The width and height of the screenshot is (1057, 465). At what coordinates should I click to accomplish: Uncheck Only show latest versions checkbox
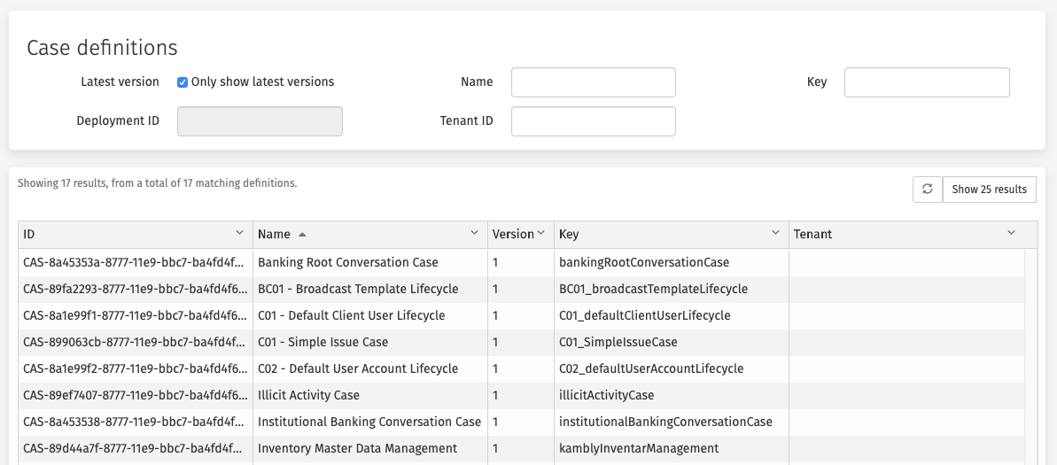(183, 82)
